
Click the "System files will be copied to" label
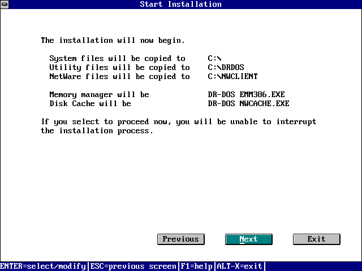tap(117, 59)
